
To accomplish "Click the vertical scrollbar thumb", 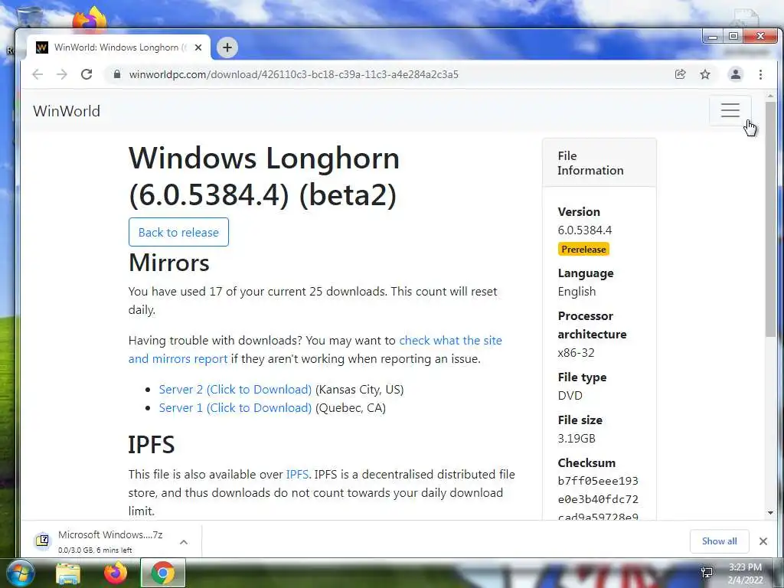I will (770, 219).
